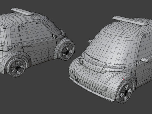
Task: Select the nearest wheel of the rear-facing car
Action: [16, 67]
